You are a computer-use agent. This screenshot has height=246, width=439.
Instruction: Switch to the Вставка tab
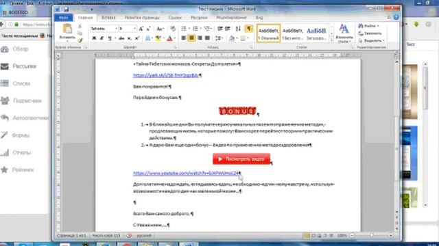point(108,18)
